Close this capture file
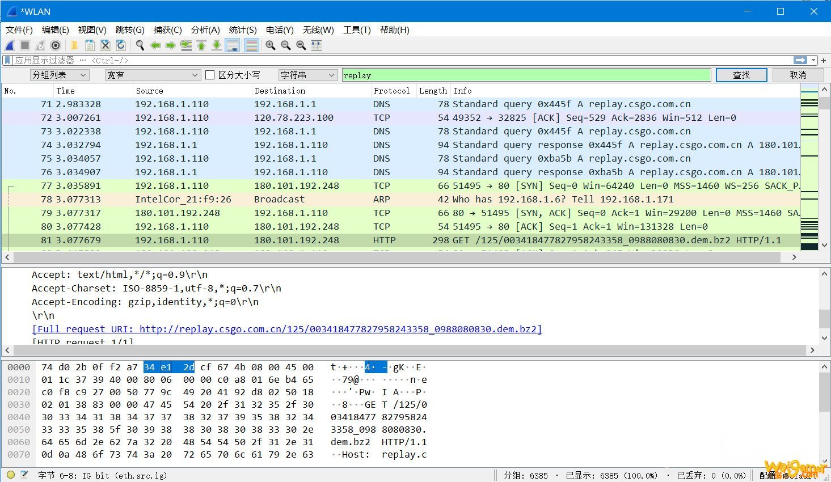 click(x=105, y=45)
